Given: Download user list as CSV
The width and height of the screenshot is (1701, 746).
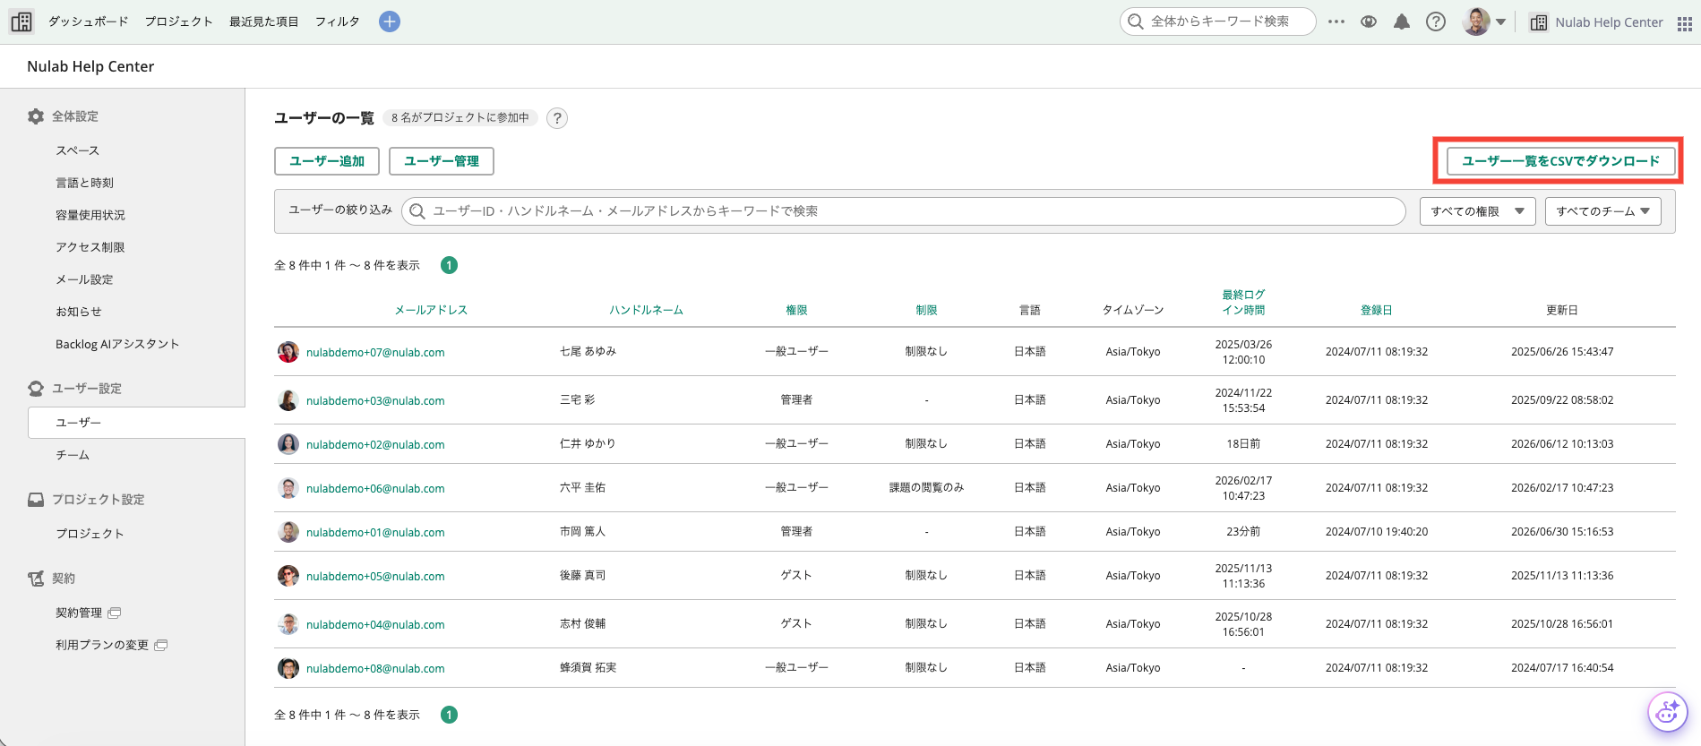Looking at the screenshot, I should (x=1560, y=161).
